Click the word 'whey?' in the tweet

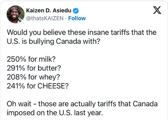point(49,77)
